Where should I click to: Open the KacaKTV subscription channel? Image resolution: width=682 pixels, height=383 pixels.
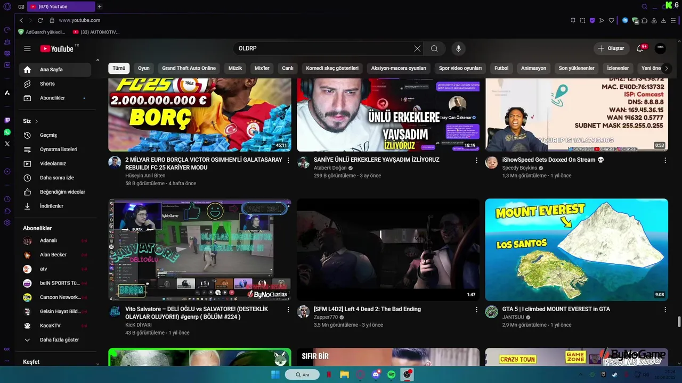click(x=55, y=326)
